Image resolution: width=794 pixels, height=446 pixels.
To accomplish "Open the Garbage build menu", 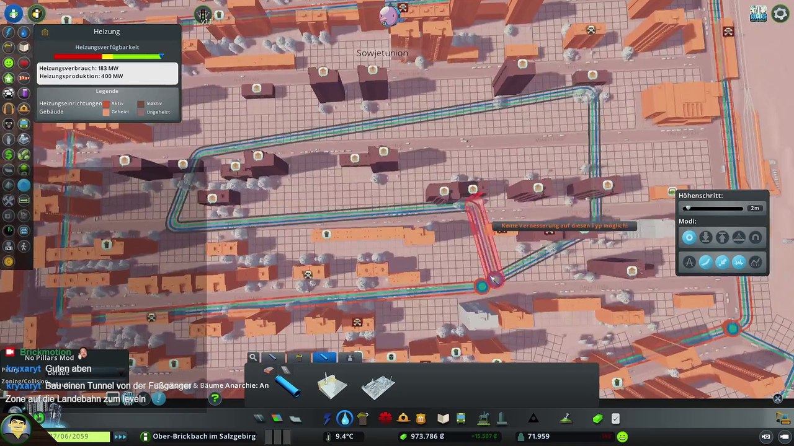I will 364,419.
